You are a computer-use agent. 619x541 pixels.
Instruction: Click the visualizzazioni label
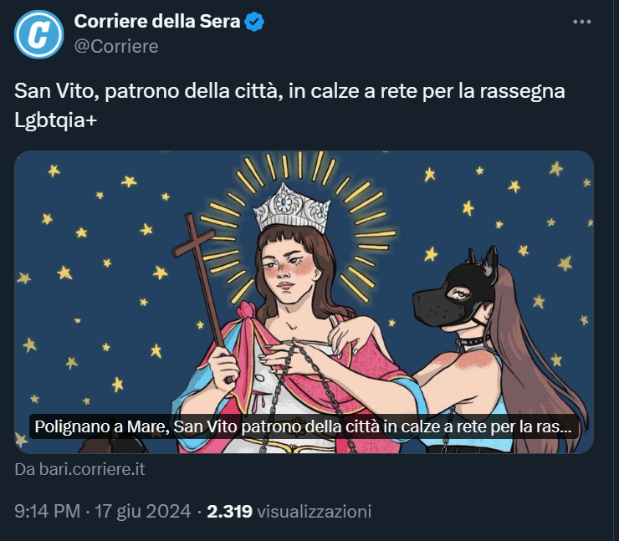314,511
